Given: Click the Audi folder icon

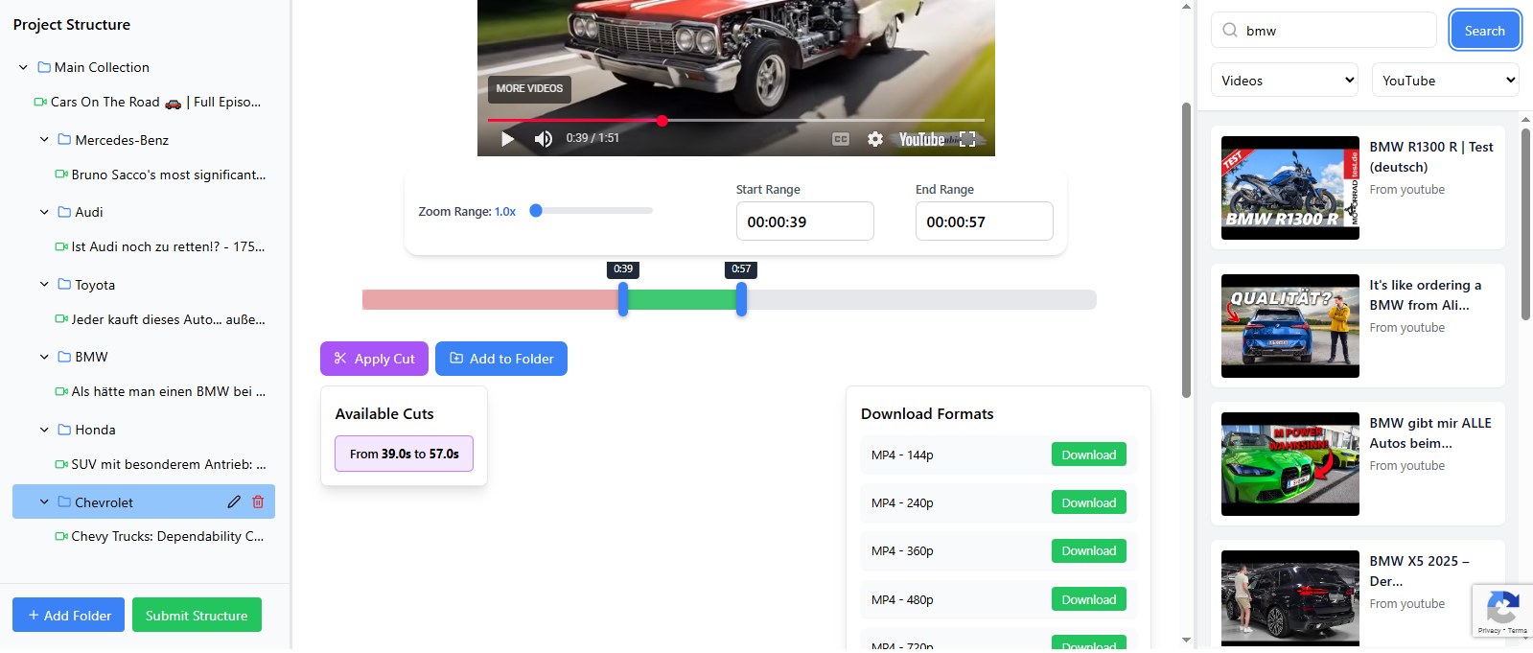Looking at the screenshot, I should point(64,212).
